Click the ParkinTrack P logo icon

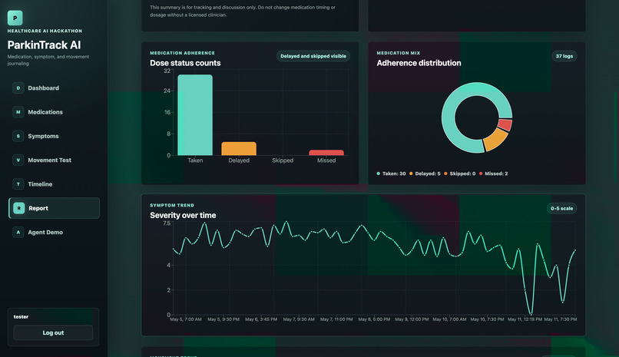(x=15, y=18)
